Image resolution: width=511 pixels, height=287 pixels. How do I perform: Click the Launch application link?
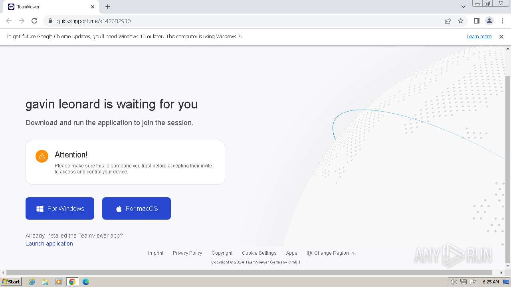(x=49, y=244)
